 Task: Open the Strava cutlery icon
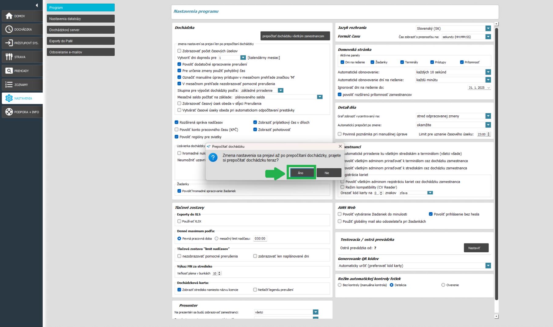click(9, 57)
